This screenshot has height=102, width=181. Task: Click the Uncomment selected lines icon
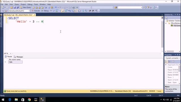coord(86,11)
